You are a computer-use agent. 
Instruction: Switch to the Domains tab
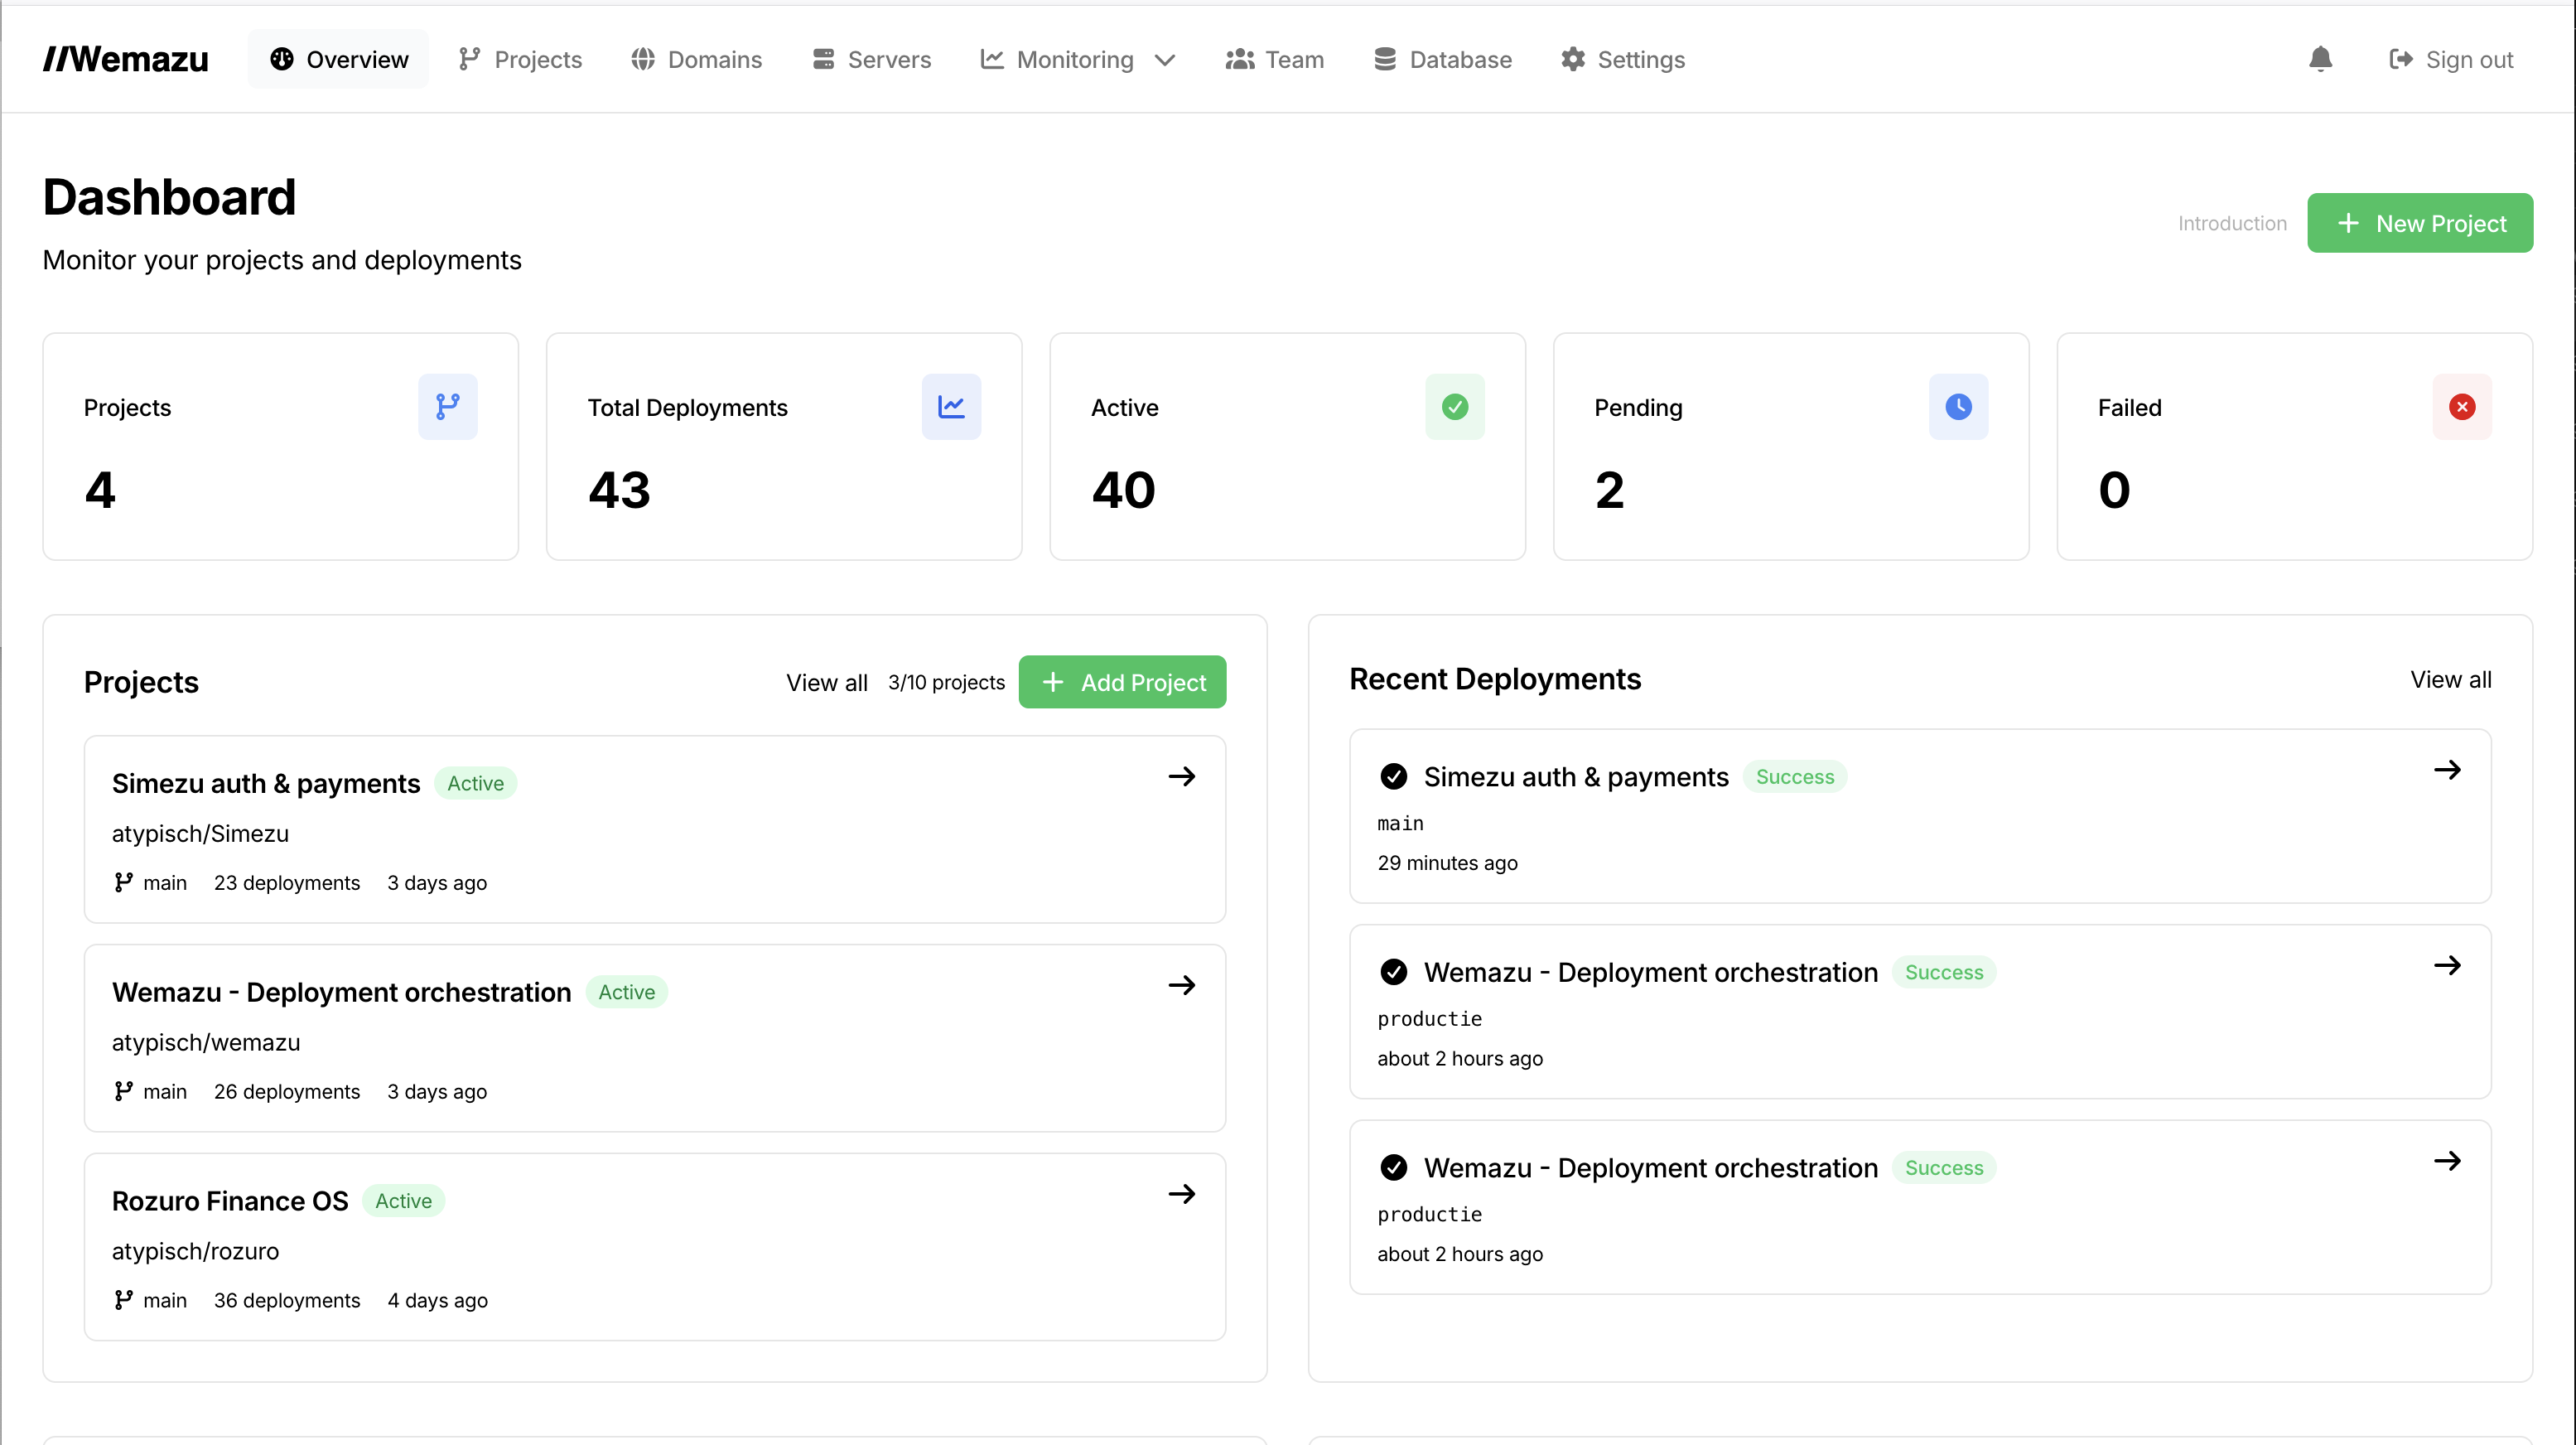[x=696, y=59]
